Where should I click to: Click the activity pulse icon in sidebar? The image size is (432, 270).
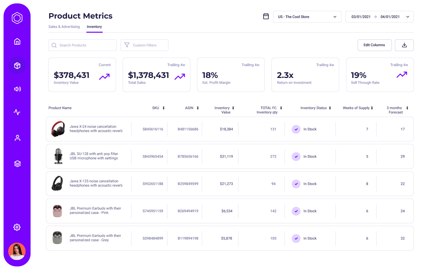pyautogui.click(x=17, y=112)
